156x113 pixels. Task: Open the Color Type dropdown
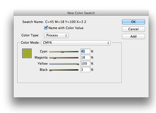click(56, 35)
